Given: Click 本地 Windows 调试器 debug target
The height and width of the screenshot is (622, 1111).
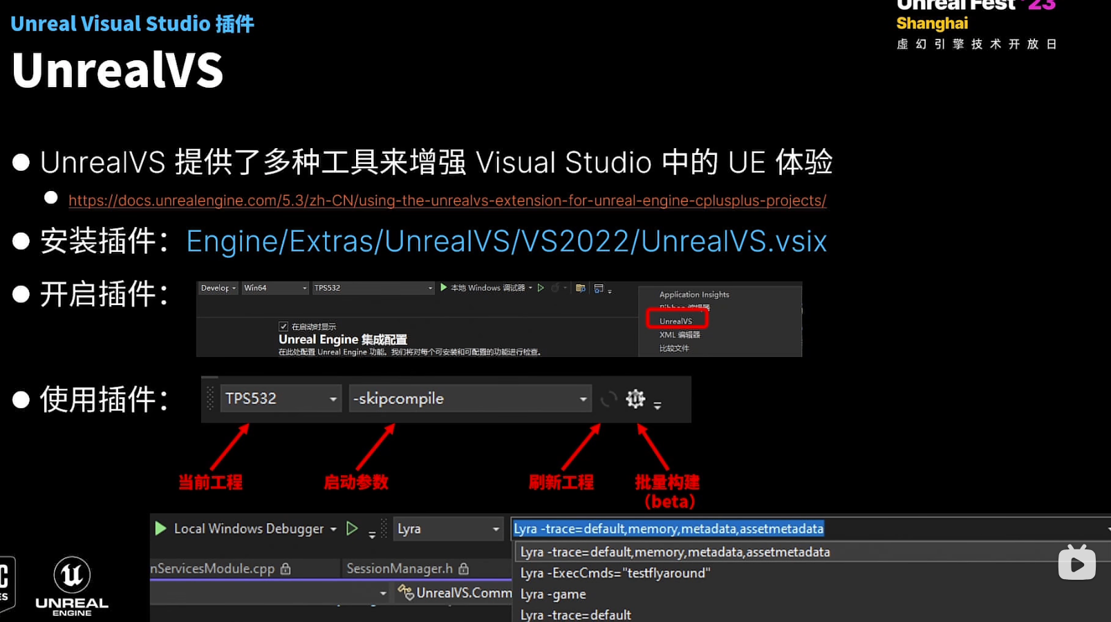Looking at the screenshot, I should [487, 288].
